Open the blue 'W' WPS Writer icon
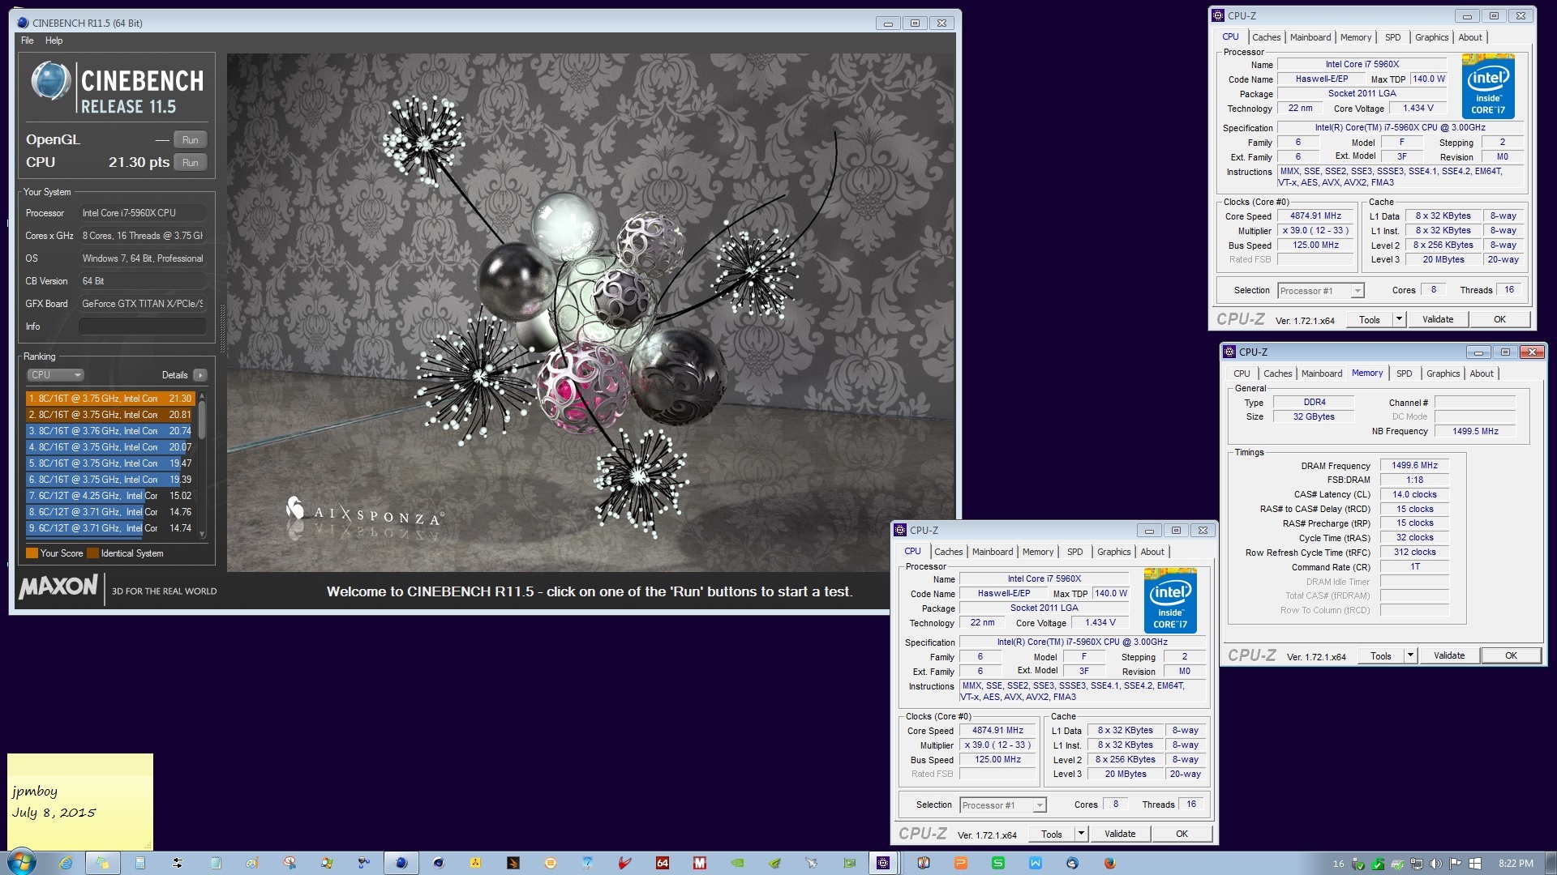 (1036, 863)
